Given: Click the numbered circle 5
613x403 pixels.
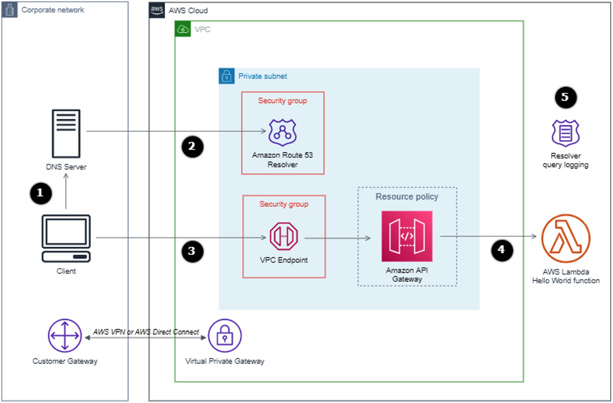Looking at the screenshot, I should pyautogui.click(x=566, y=97).
